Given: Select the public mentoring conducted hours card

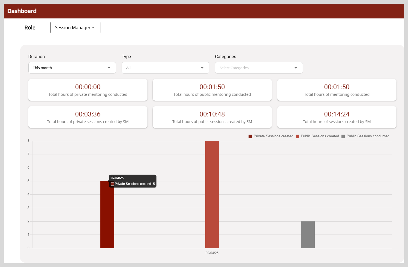Looking at the screenshot, I should click(x=212, y=90).
